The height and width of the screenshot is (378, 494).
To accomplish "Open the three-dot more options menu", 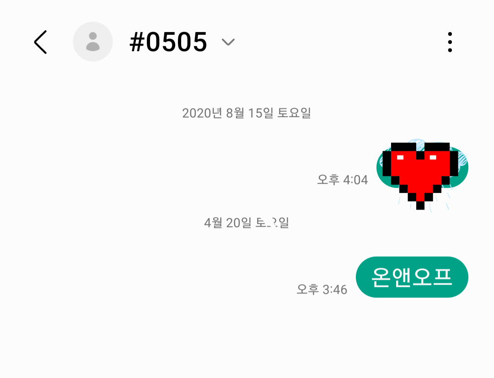I will 450,42.
